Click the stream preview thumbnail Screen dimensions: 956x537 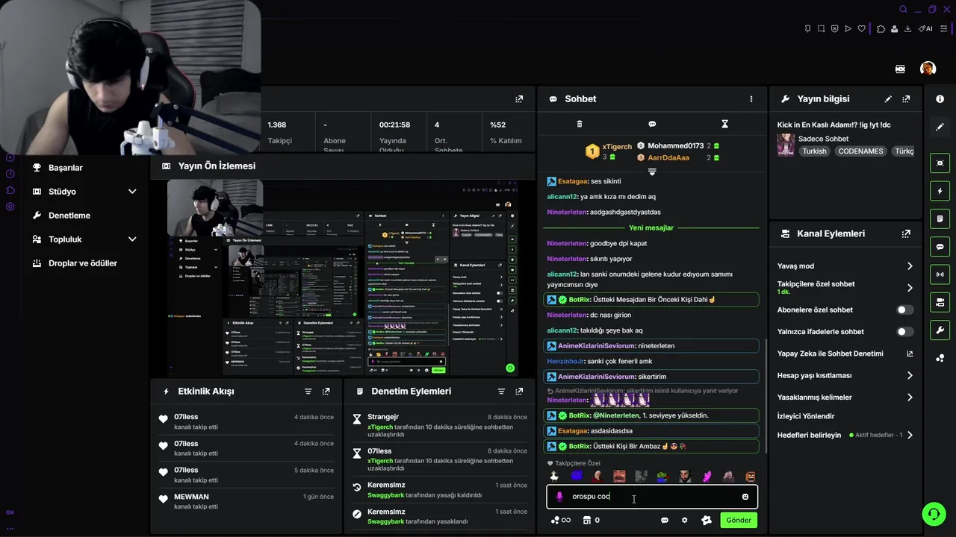341,277
